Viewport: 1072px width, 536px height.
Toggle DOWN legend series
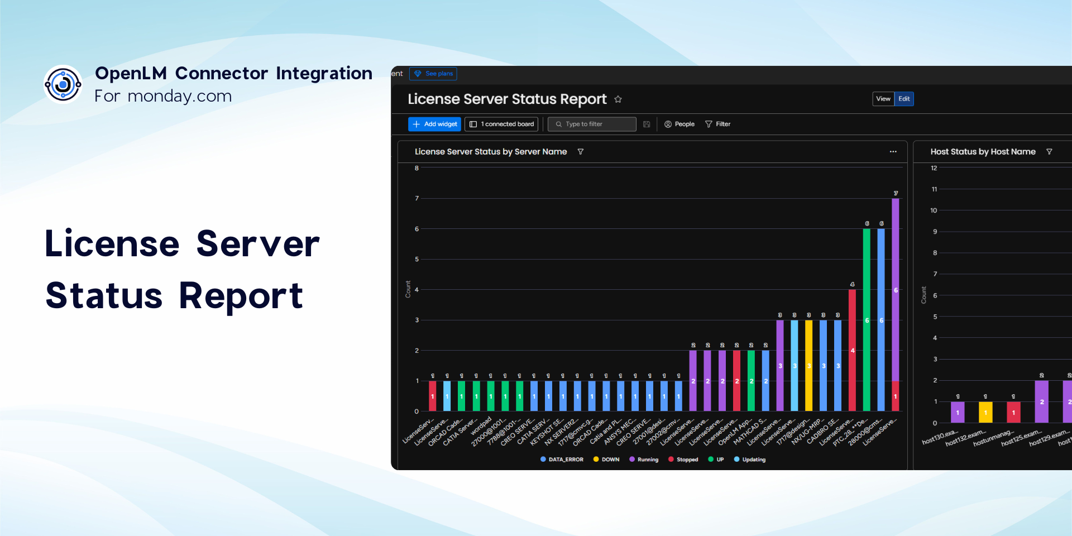606,460
